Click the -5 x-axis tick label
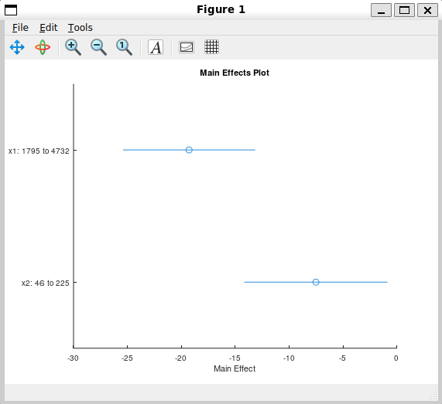 (x=342, y=358)
